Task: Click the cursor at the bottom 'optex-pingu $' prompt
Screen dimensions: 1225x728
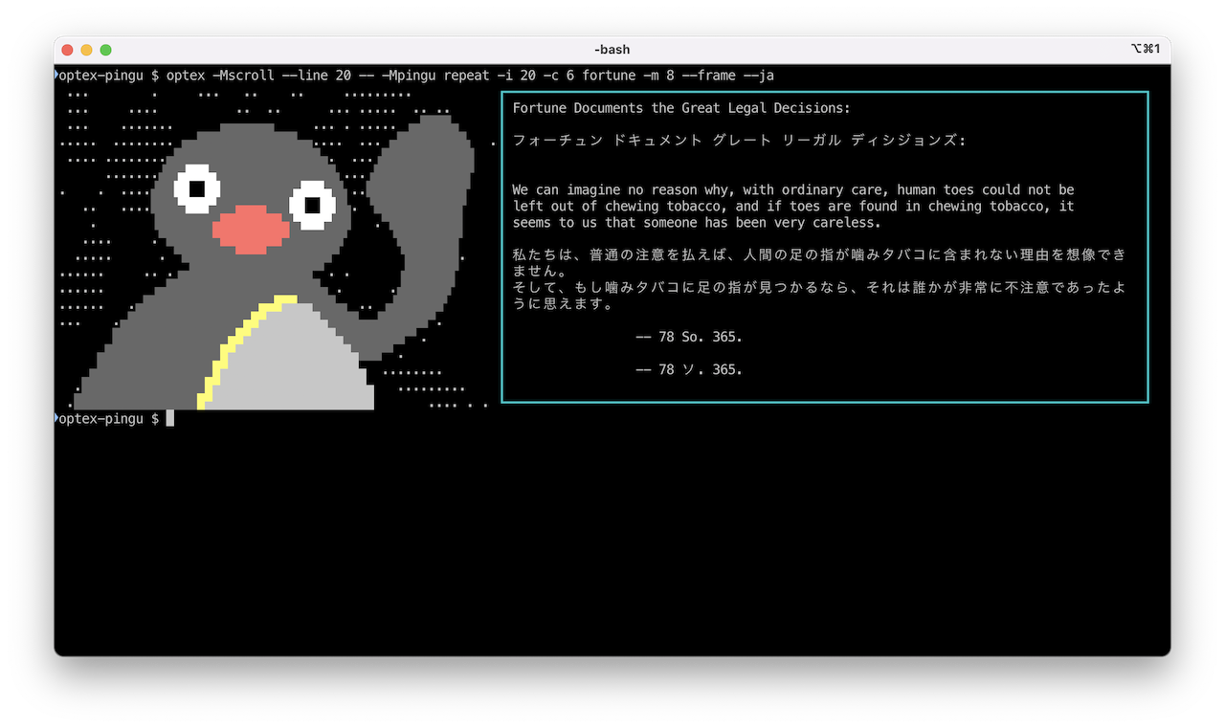Action: pyautogui.click(x=170, y=418)
